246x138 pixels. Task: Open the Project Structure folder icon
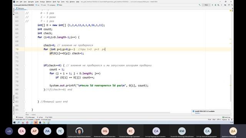pyautogui.click(x=225, y=5)
